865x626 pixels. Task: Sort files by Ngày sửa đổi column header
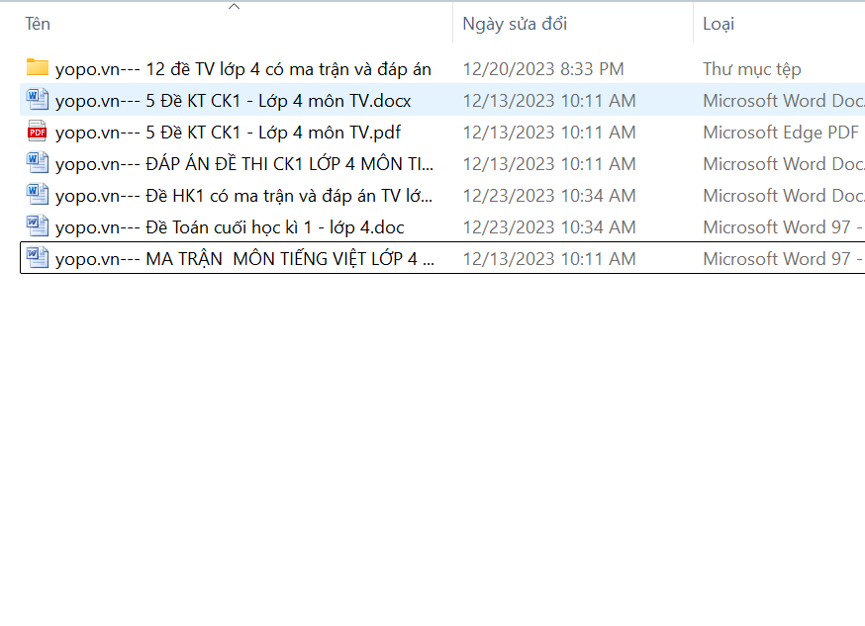(515, 24)
